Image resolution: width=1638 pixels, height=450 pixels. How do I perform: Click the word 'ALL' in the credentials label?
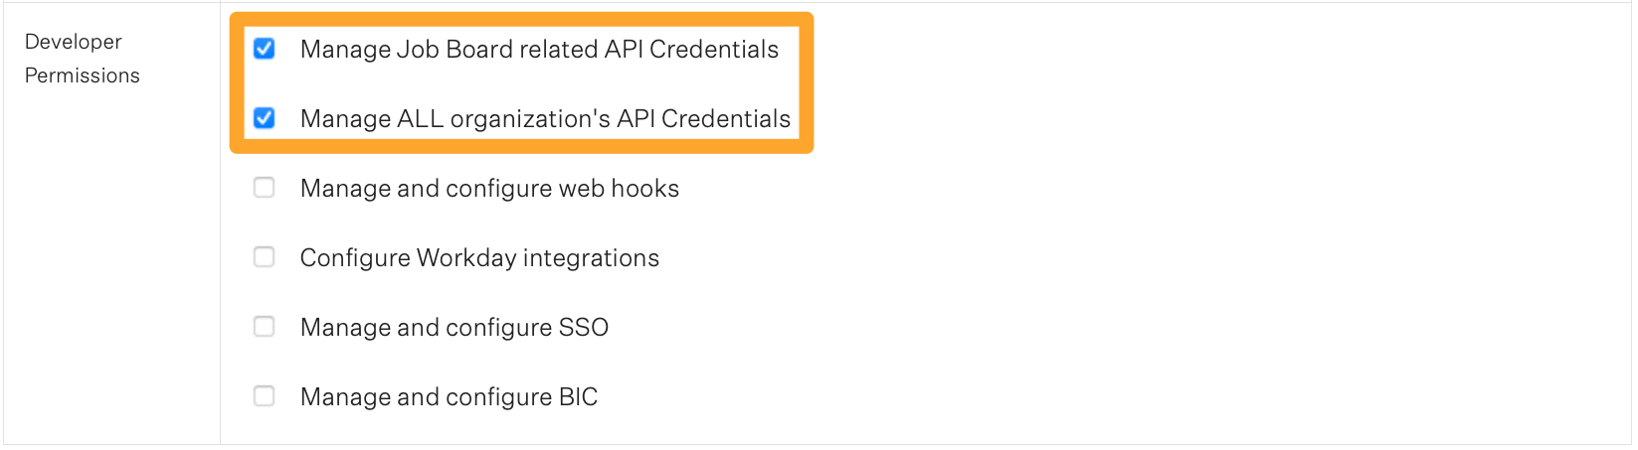[420, 119]
